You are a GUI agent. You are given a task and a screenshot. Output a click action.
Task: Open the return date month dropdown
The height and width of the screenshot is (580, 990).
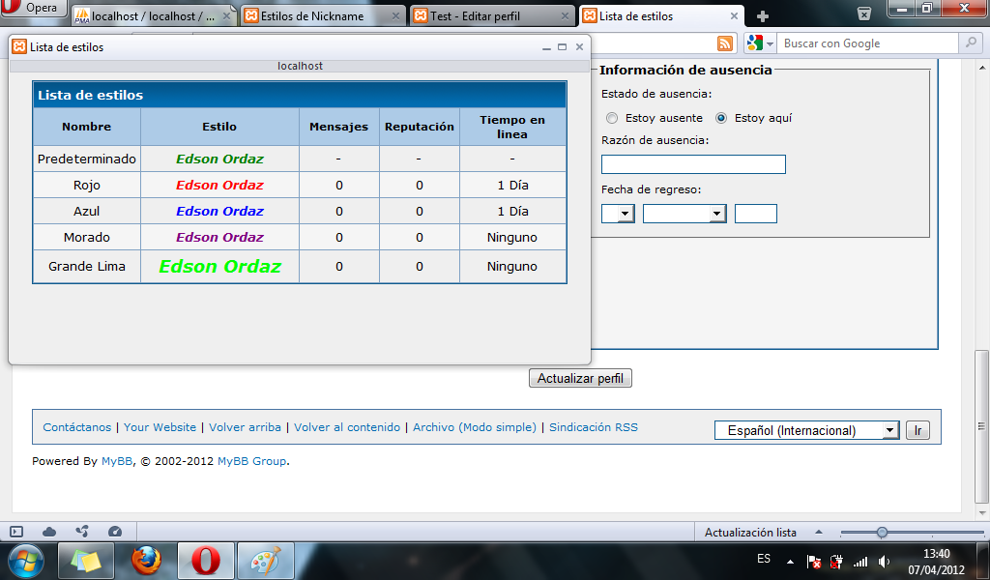click(x=684, y=214)
